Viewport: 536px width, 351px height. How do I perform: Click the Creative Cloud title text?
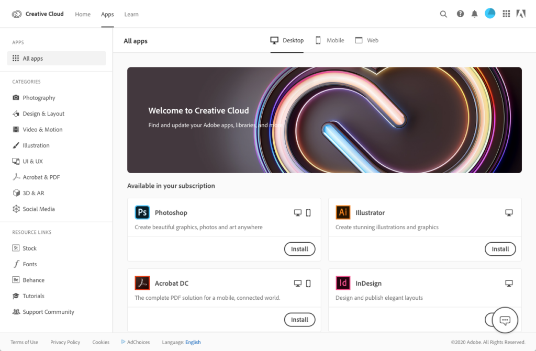coord(44,14)
